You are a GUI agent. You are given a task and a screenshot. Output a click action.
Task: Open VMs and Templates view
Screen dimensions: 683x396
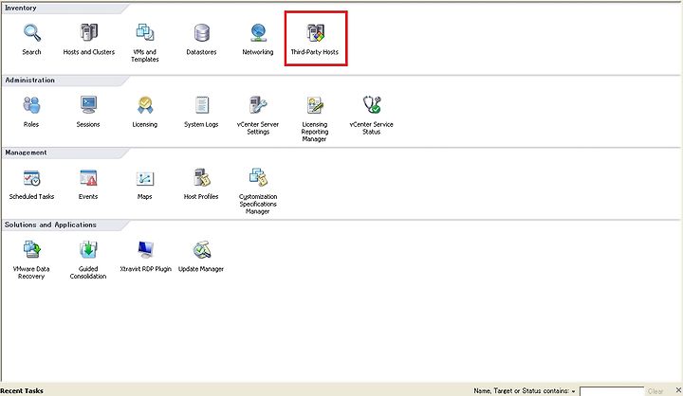click(x=144, y=33)
